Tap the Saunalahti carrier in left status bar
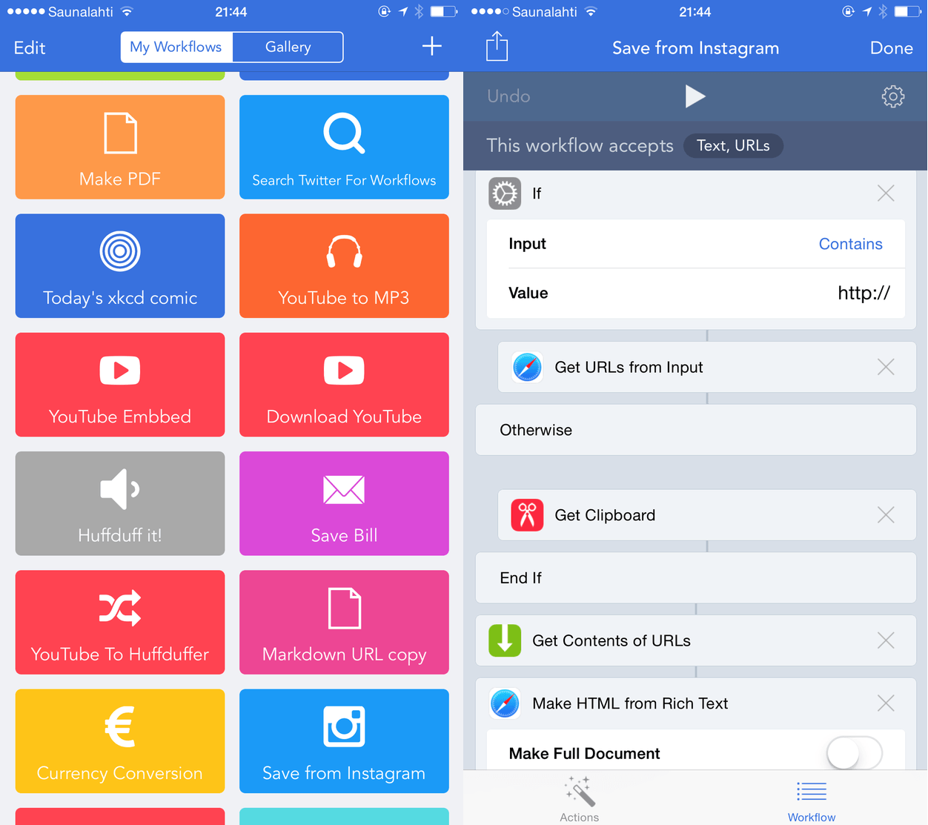The width and height of the screenshot is (928, 825). click(x=80, y=12)
